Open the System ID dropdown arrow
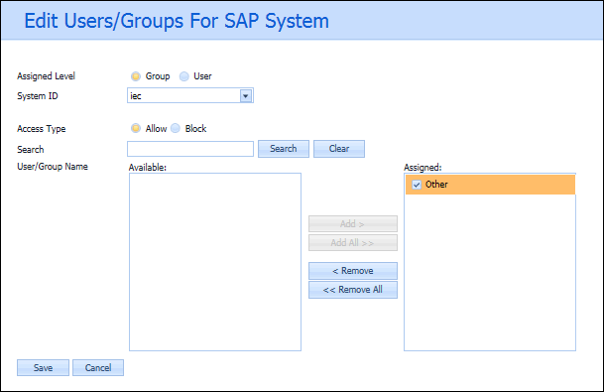This screenshot has height=392, width=604. (246, 95)
